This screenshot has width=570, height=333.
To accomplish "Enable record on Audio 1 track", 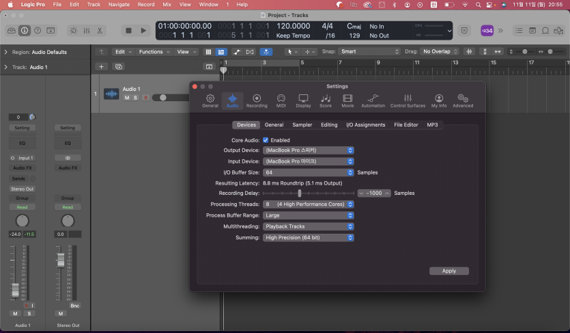I will 145,98.
